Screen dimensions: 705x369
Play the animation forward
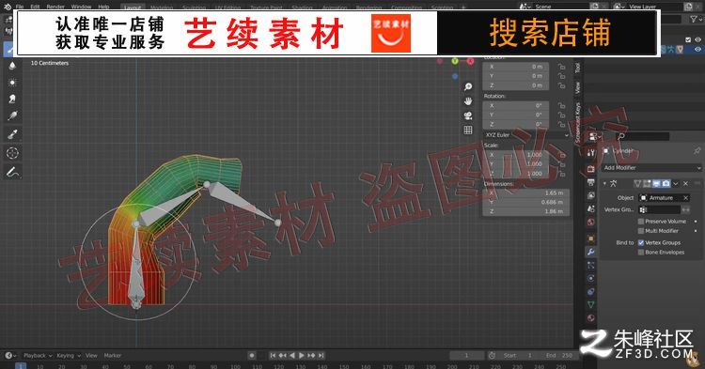point(301,356)
